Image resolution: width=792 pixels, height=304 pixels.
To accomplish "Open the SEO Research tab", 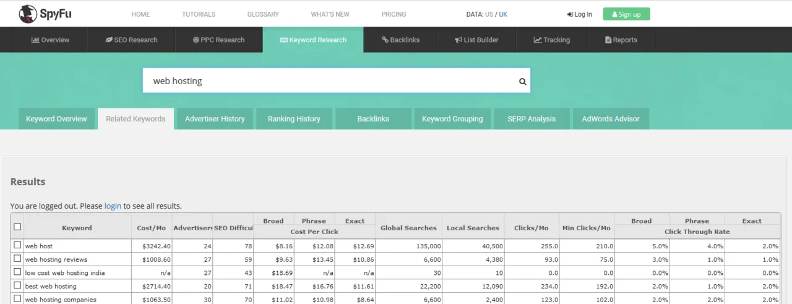I will coord(131,40).
